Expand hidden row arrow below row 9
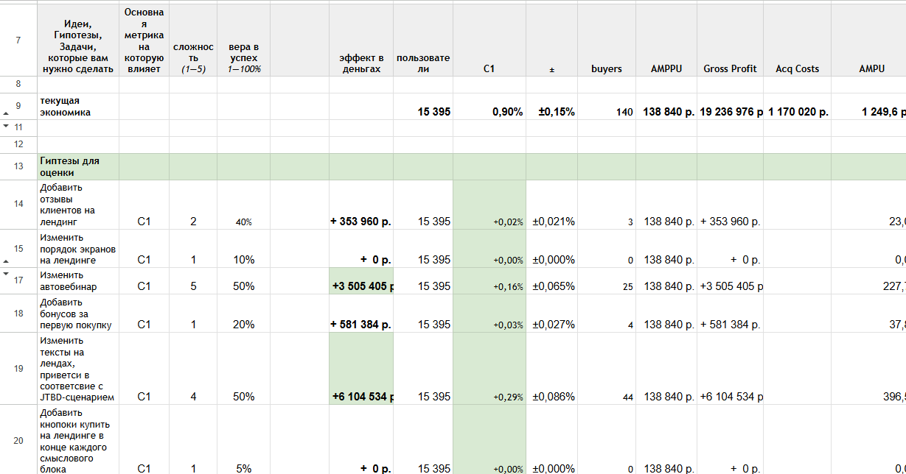This screenshot has height=474, width=906. tap(6, 114)
